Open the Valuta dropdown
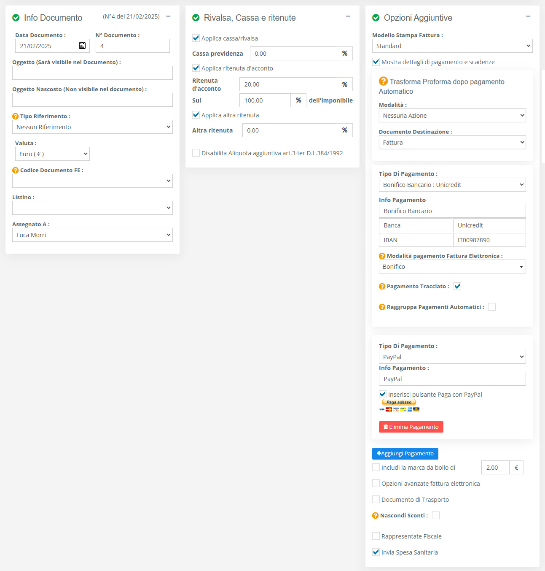Screen dimensions: 545x571 (x=52, y=154)
